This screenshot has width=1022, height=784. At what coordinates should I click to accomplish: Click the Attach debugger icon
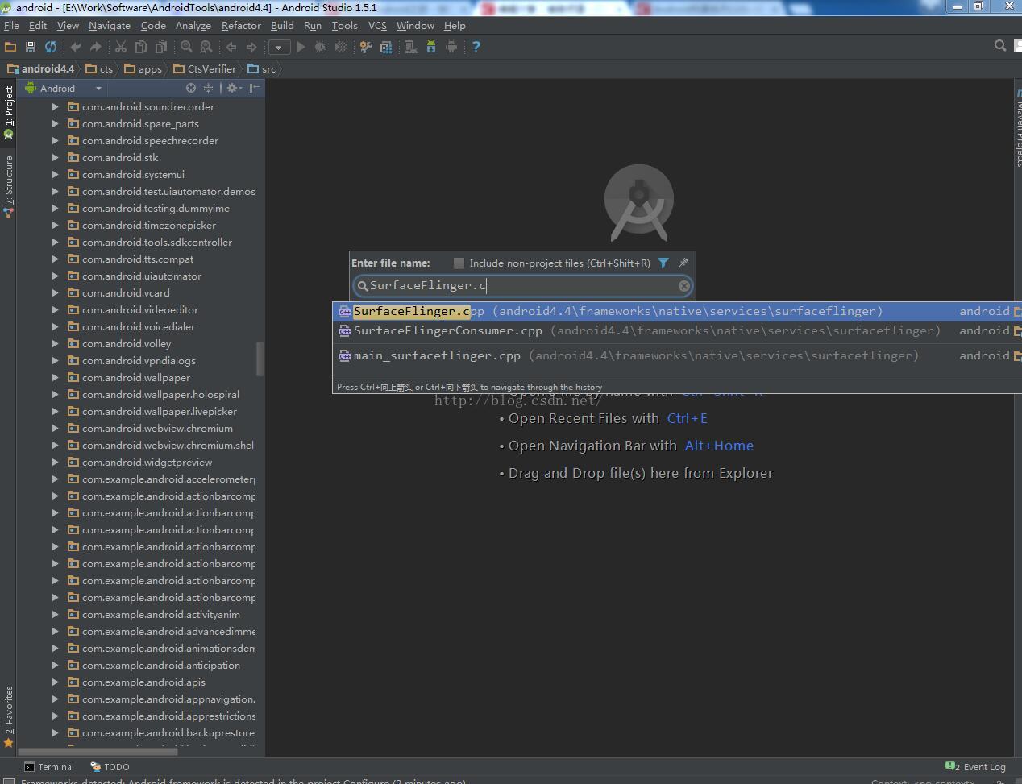pos(341,47)
